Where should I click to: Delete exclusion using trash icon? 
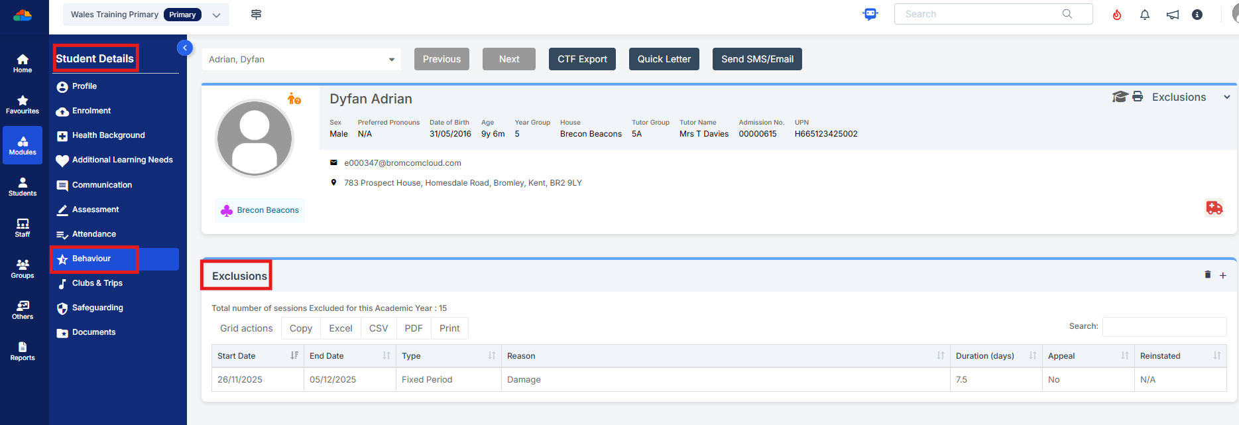[1208, 274]
